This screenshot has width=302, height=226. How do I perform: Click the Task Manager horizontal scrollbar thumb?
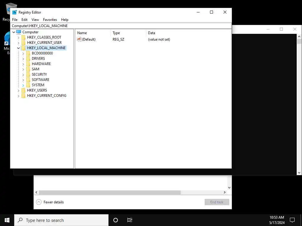click(x=110, y=192)
